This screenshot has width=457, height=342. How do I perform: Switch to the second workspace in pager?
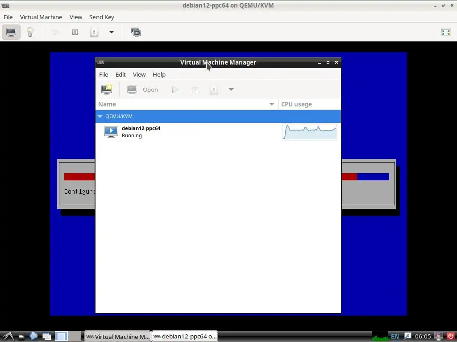click(75, 337)
